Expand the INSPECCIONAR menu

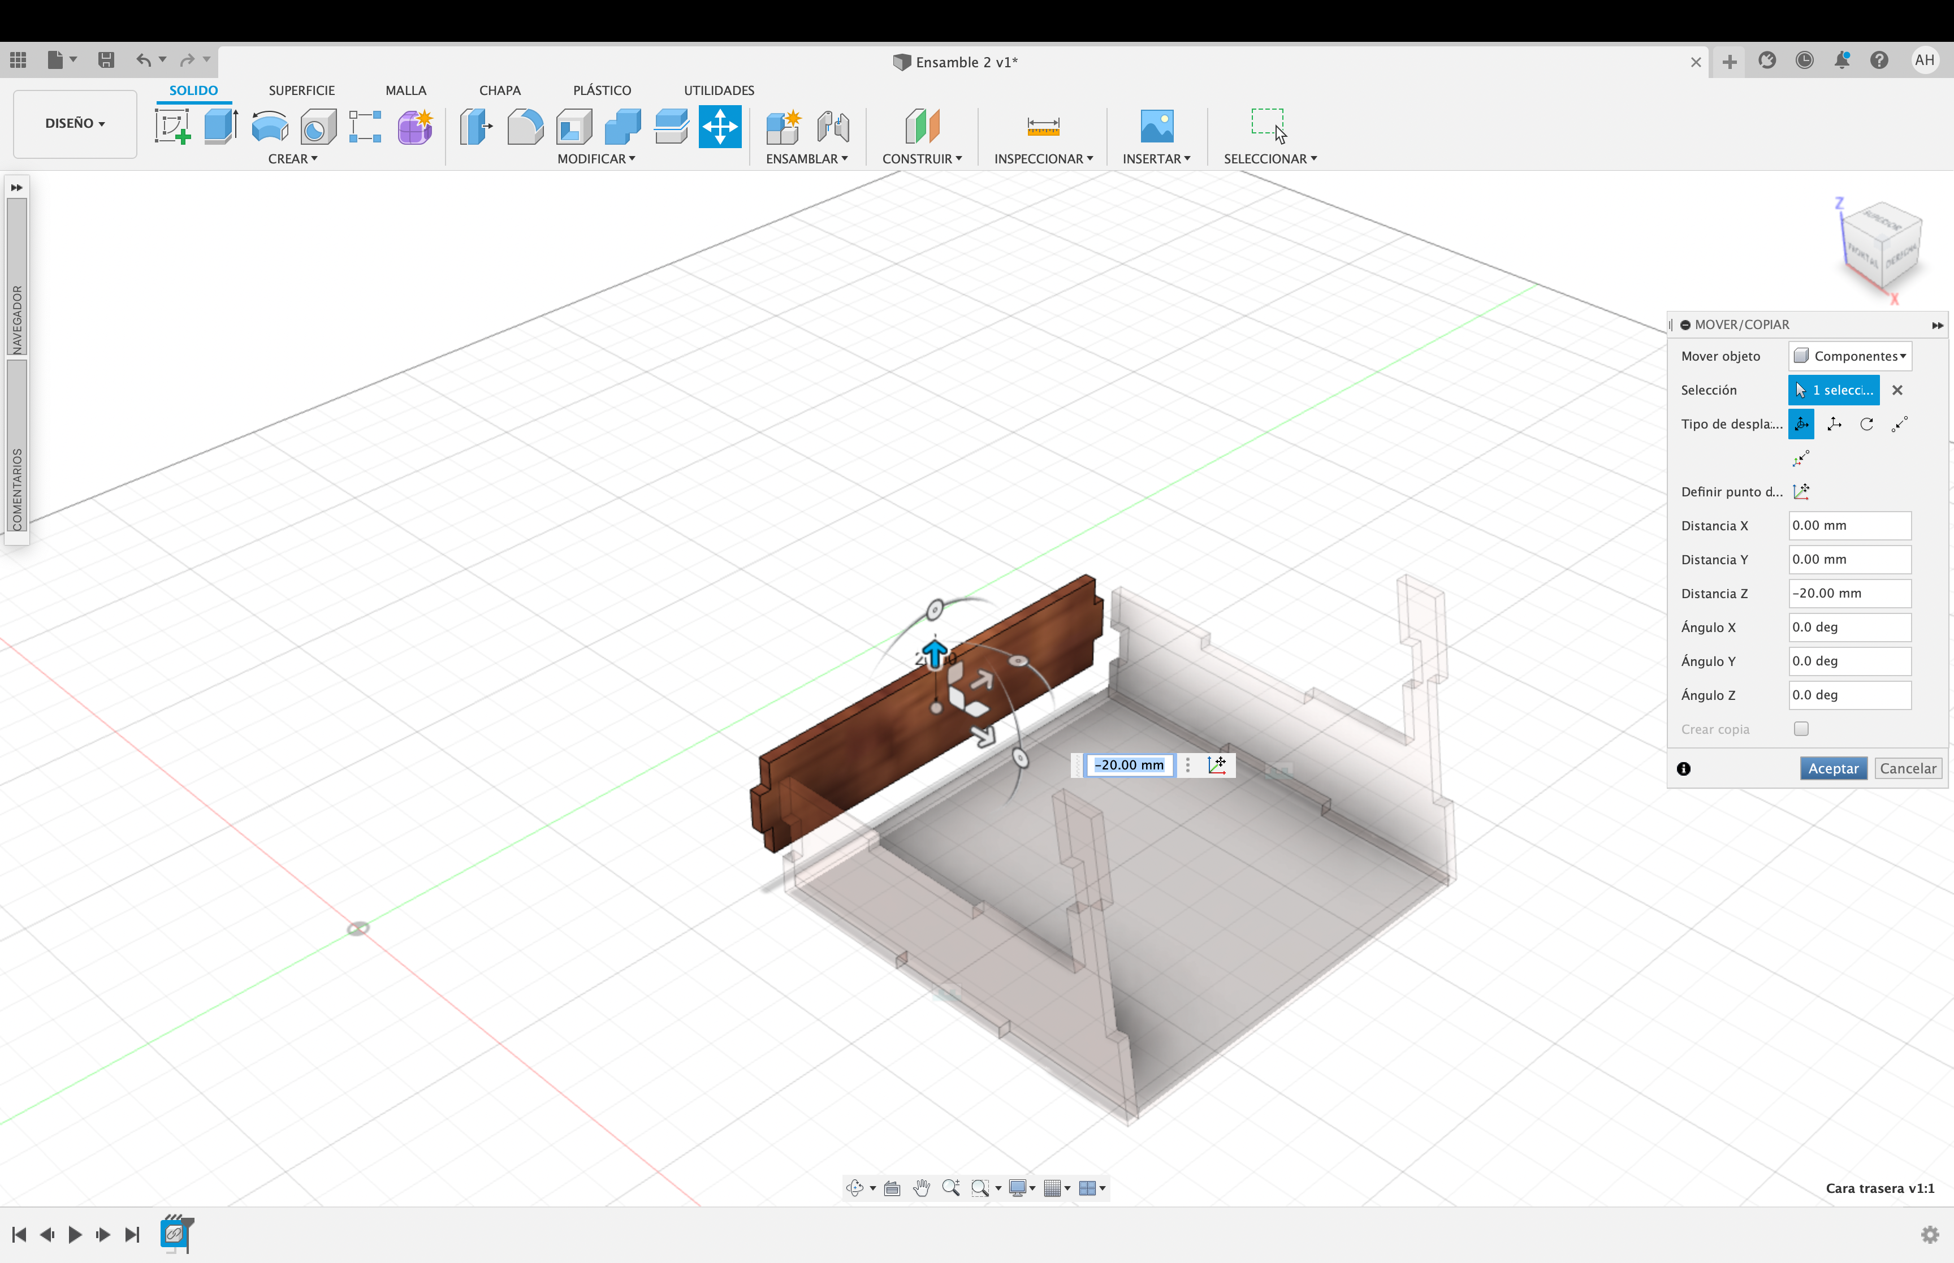(1043, 159)
